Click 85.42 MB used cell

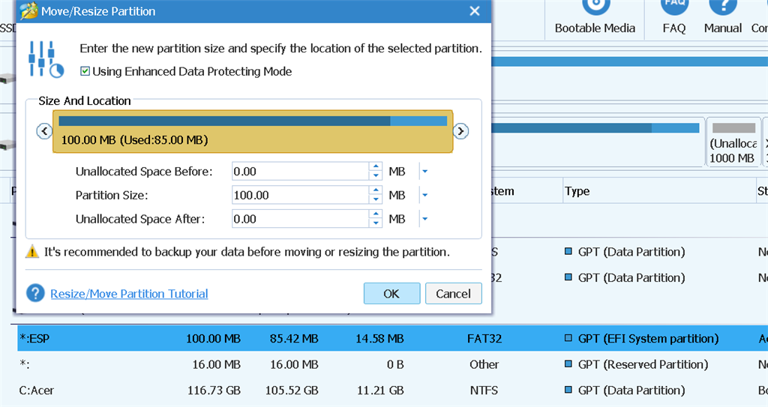pos(294,339)
